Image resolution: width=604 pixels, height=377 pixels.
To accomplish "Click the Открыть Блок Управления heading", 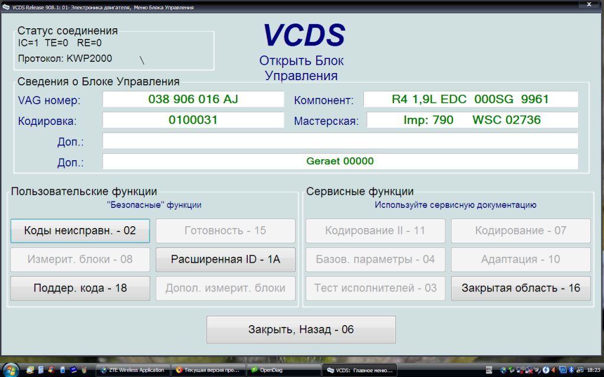I will pyautogui.click(x=301, y=68).
